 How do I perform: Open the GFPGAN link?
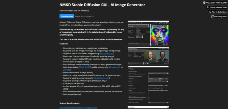click(67, 70)
